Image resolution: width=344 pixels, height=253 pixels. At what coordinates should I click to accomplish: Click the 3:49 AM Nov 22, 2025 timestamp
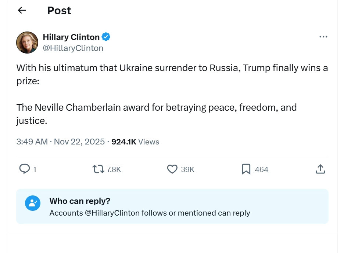pyautogui.click(x=61, y=142)
